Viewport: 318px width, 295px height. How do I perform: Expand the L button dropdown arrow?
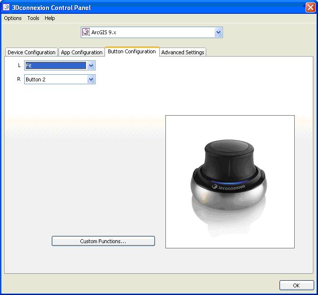[x=91, y=66]
